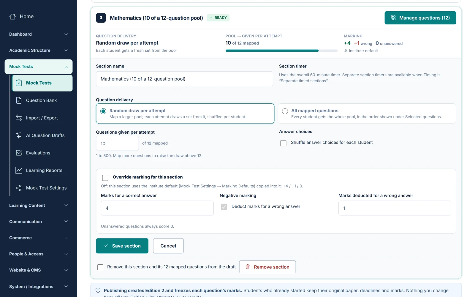Click the grid icon in Manage questions
This screenshot has height=297, width=475.
[393, 18]
